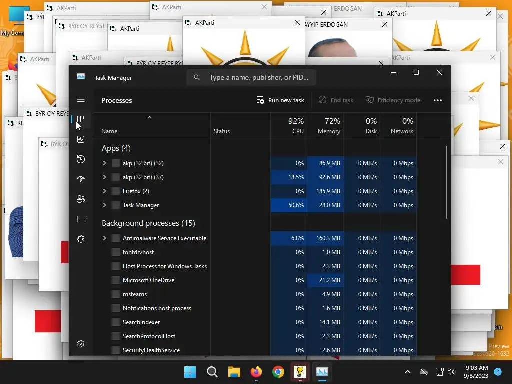512x384 pixels.
Task: Open the notification badge showing 2
Action: pos(498,372)
